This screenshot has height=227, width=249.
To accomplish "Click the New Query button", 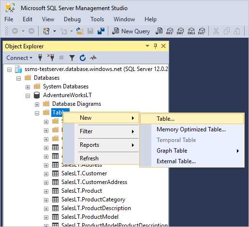I will pos(131,31).
